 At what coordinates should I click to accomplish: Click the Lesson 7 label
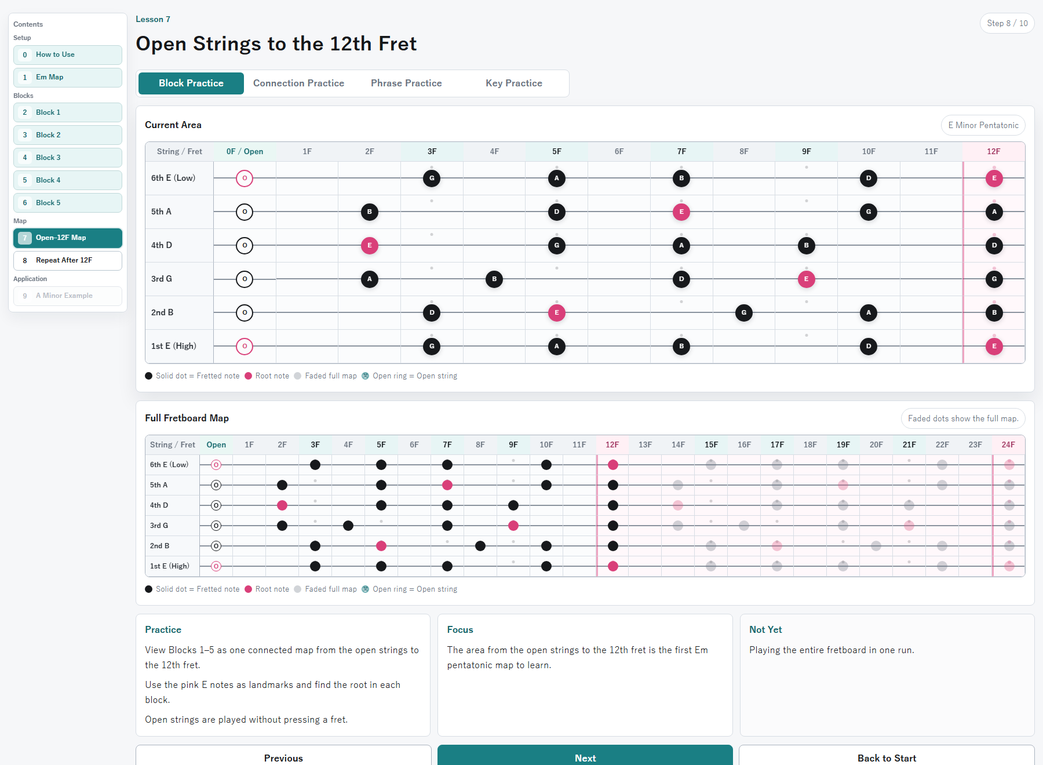coord(153,19)
